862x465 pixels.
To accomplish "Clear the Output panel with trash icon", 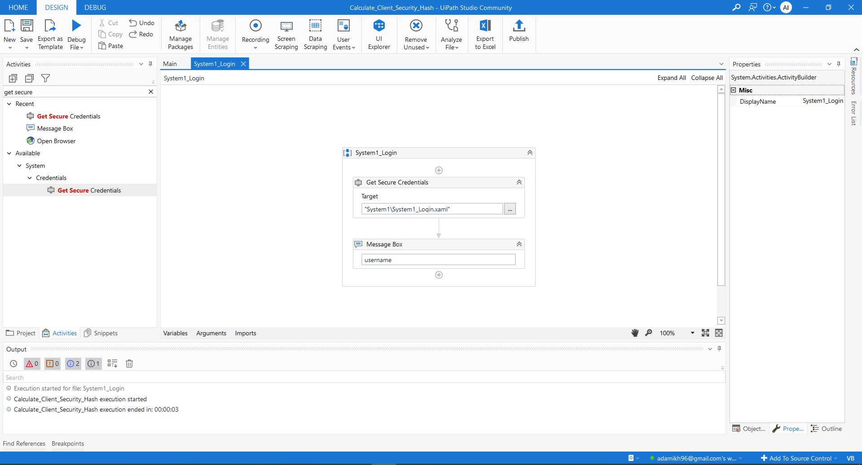I will click(129, 364).
